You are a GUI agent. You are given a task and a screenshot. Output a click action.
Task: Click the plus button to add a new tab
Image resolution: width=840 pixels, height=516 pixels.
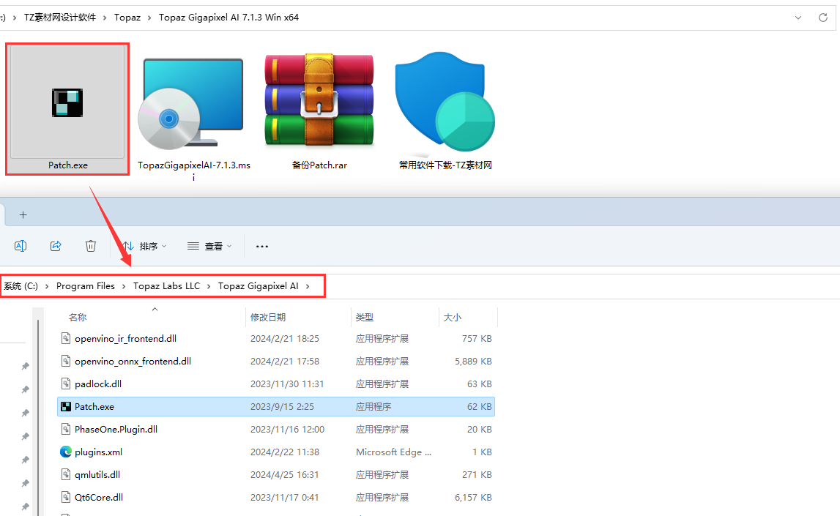(23, 214)
